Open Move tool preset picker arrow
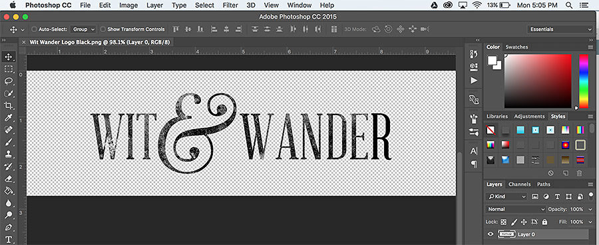Viewport: 599px width, 245px height. (x=23, y=29)
